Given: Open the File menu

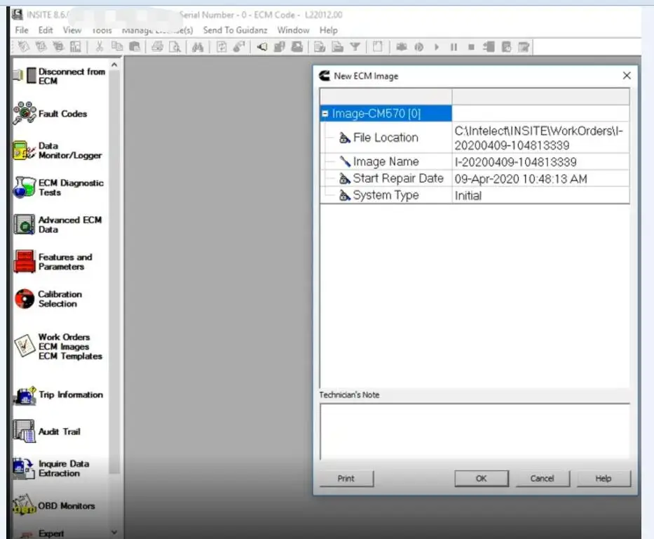Looking at the screenshot, I should tap(22, 30).
